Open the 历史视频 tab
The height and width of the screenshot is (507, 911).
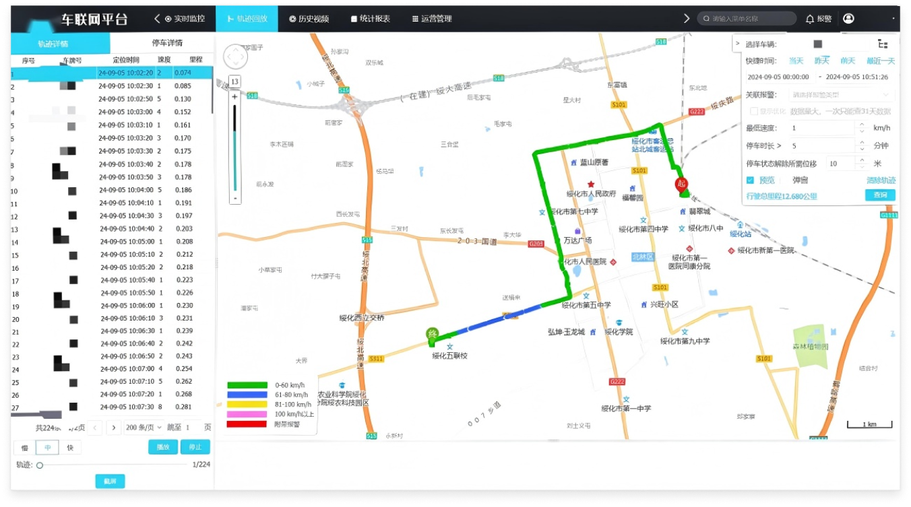coord(309,19)
